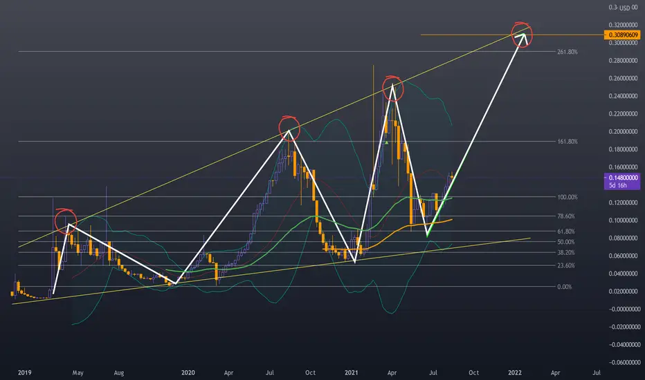Click the 23.60% Fibonacci level label
This screenshot has width=645, height=380.
click(x=566, y=265)
